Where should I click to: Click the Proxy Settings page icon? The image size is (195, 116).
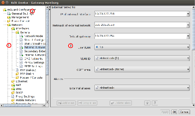point(13,96)
